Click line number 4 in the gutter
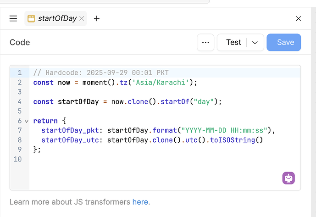 click(20, 102)
